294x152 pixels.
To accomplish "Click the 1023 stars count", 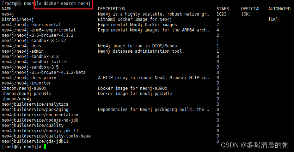I will pyautogui.click(x=222, y=14).
